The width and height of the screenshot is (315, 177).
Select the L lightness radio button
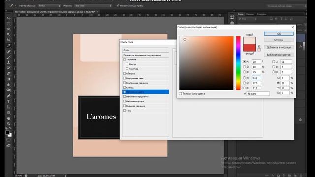(x=274, y=62)
